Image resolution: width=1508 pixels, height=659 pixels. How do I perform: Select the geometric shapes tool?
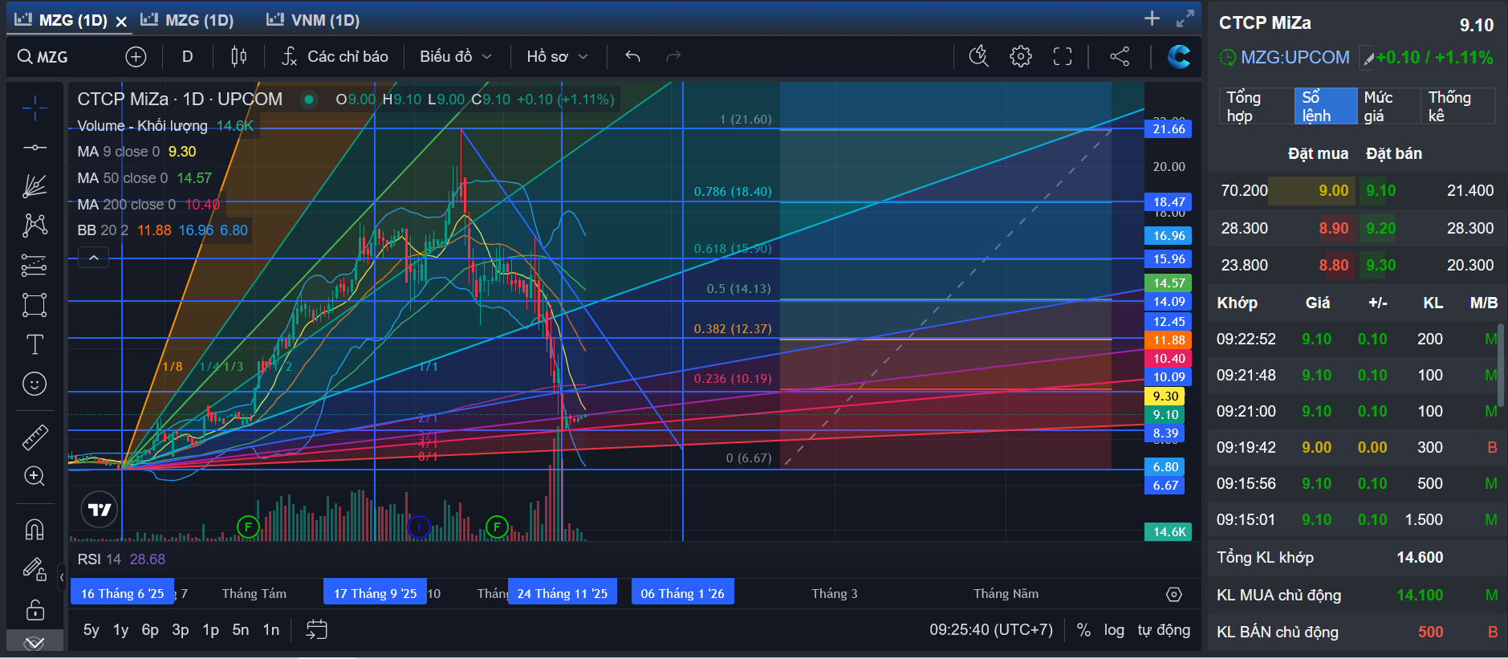pos(35,305)
